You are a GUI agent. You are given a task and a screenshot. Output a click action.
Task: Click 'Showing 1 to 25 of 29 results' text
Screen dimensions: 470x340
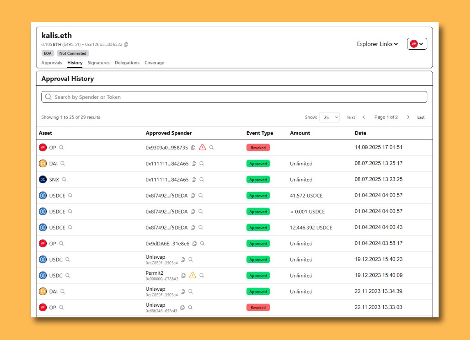[x=71, y=117]
